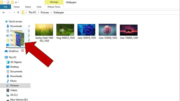180x101 pixels.
Task: Select Pictures under This PC
Action: pyautogui.click(x=14, y=85)
